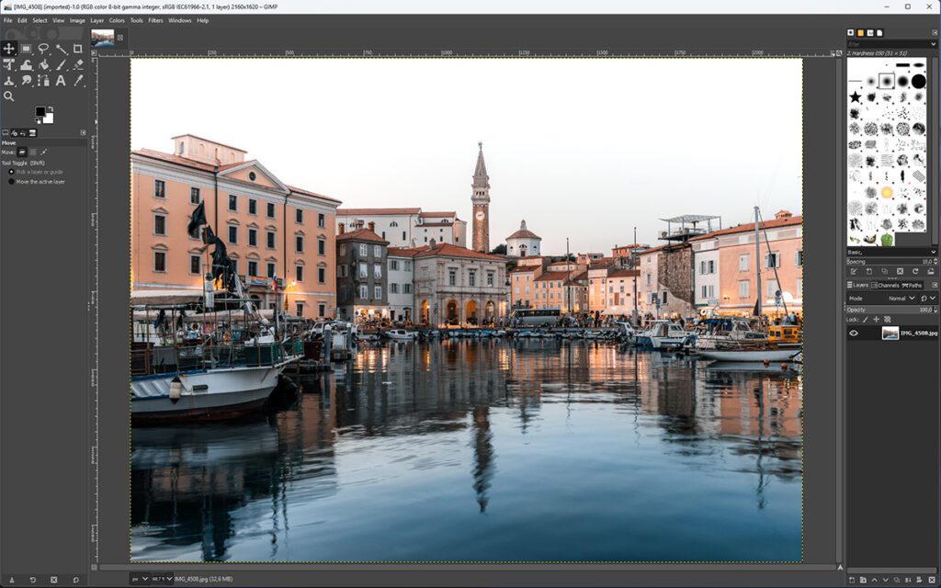Viewport: 941px width, 588px height.
Task: Edit the current brush
Action: pos(854,272)
